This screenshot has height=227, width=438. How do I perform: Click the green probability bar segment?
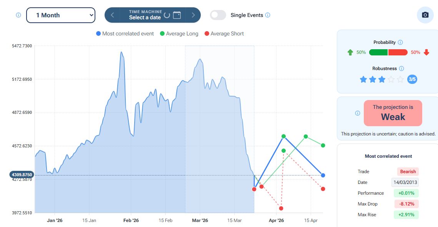coord(378,52)
